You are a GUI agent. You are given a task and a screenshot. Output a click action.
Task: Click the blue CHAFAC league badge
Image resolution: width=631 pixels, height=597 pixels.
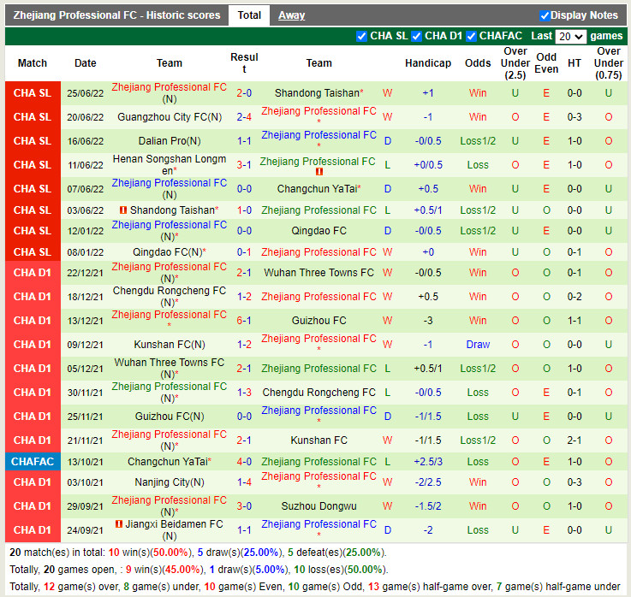33,462
